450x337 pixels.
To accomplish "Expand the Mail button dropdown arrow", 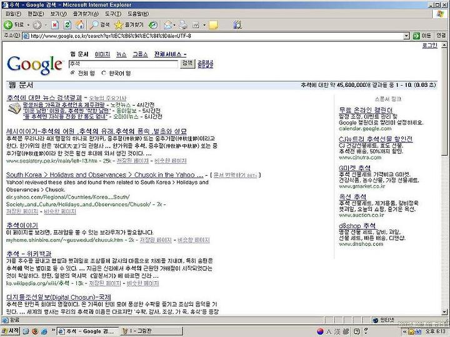I will [174, 25].
